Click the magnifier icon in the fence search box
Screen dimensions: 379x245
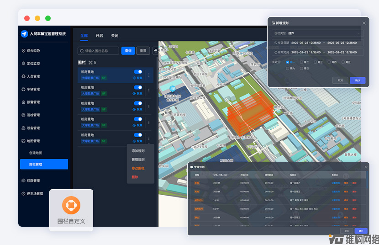(81, 51)
